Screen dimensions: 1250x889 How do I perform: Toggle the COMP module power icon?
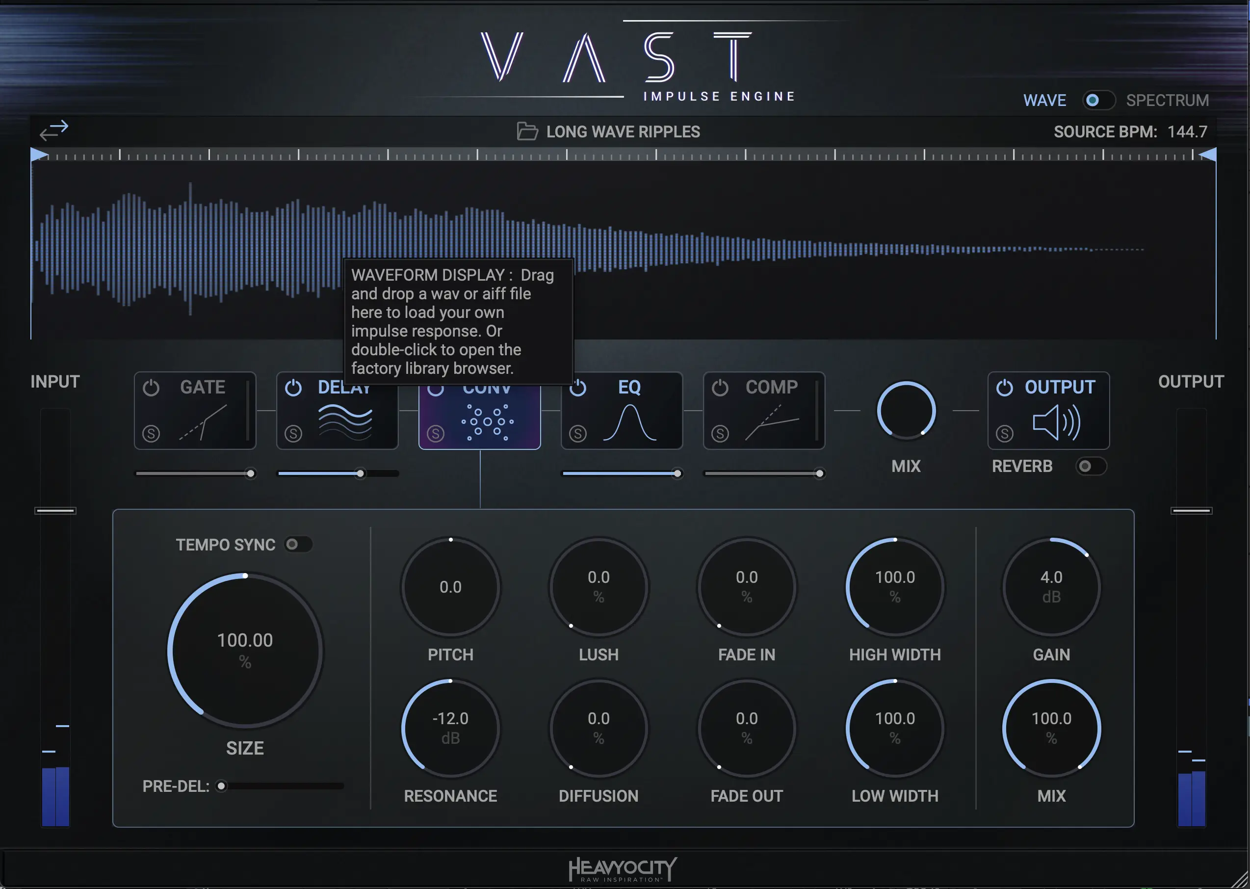tap(720, 388)
